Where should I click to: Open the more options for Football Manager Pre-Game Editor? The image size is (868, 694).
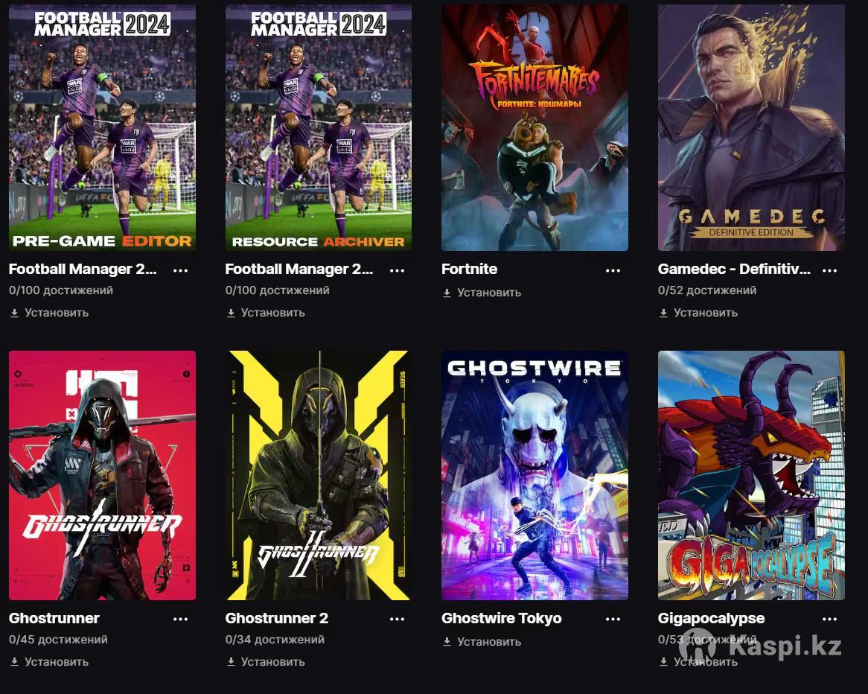(x=180, y=270)
